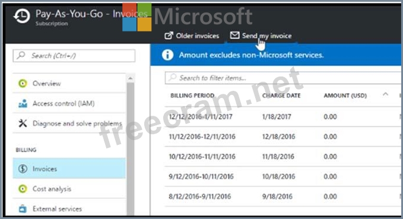The height and width of the screenshot is (219, 403).
Task: Click the Search to filter items field
Action: [x=283, y=78]
